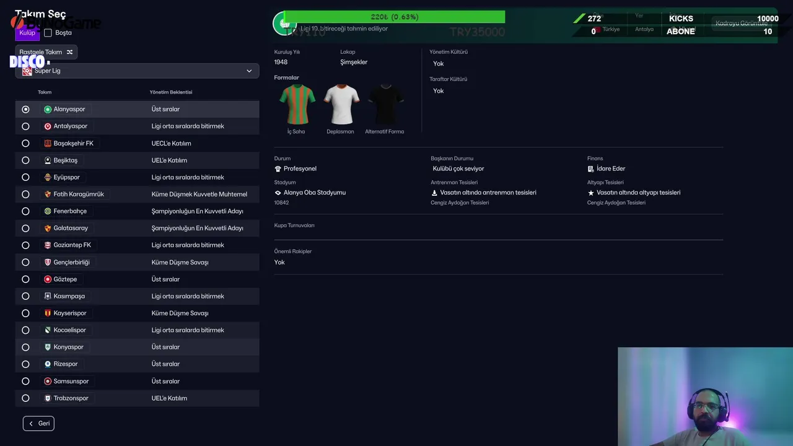Click the Rizespor club badge icon
The image size is (793, 446).
coord(48,364)
